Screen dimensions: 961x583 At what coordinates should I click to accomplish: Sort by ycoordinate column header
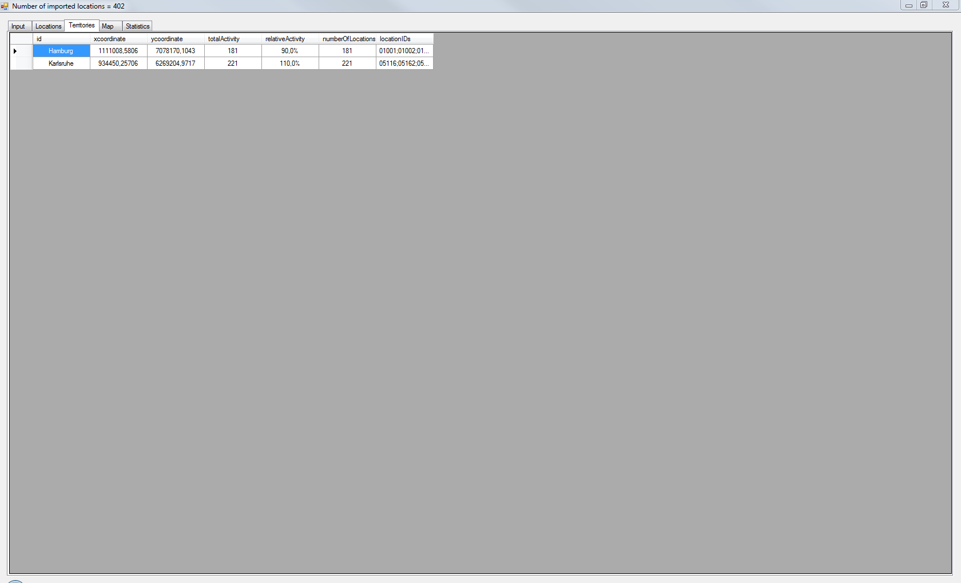click(x=176, y=39)
